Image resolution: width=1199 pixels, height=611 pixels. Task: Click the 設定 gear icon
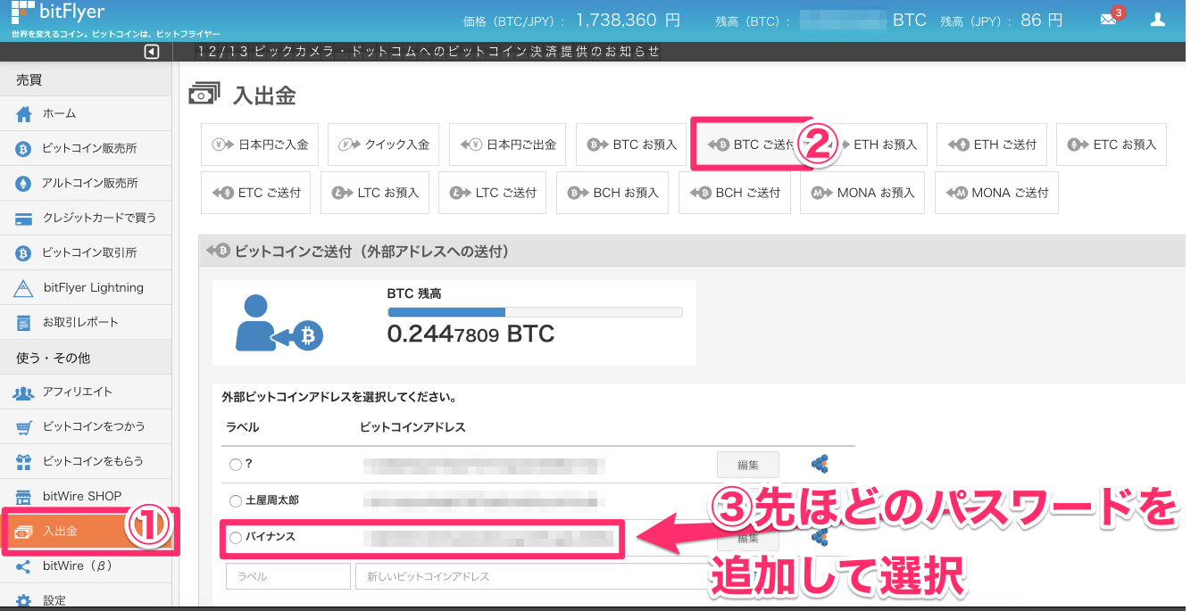coord(24,600)
